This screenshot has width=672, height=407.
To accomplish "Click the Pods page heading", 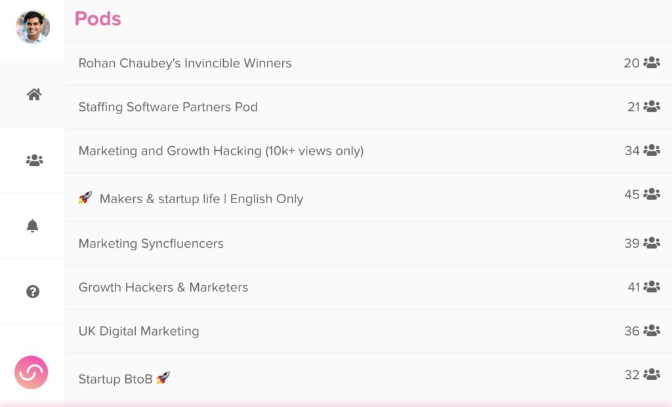I will pyautogui.click(x=98, y=19).
